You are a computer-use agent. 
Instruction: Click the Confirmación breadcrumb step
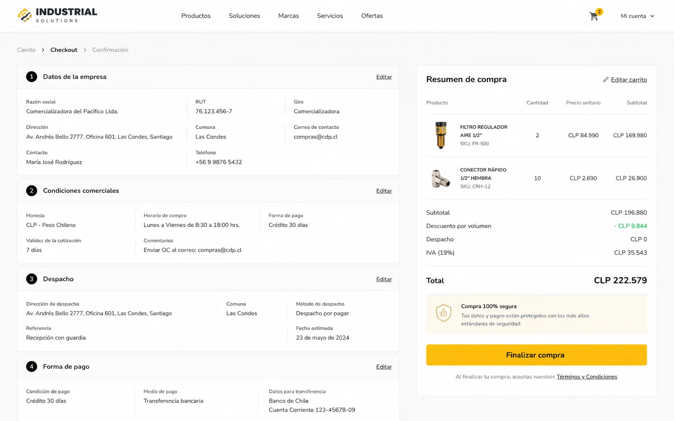(110, 50)
